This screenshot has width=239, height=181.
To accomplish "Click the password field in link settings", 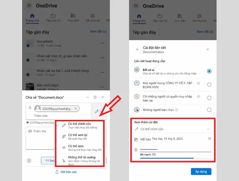I will pyautogui.click(x=175, y=149).
